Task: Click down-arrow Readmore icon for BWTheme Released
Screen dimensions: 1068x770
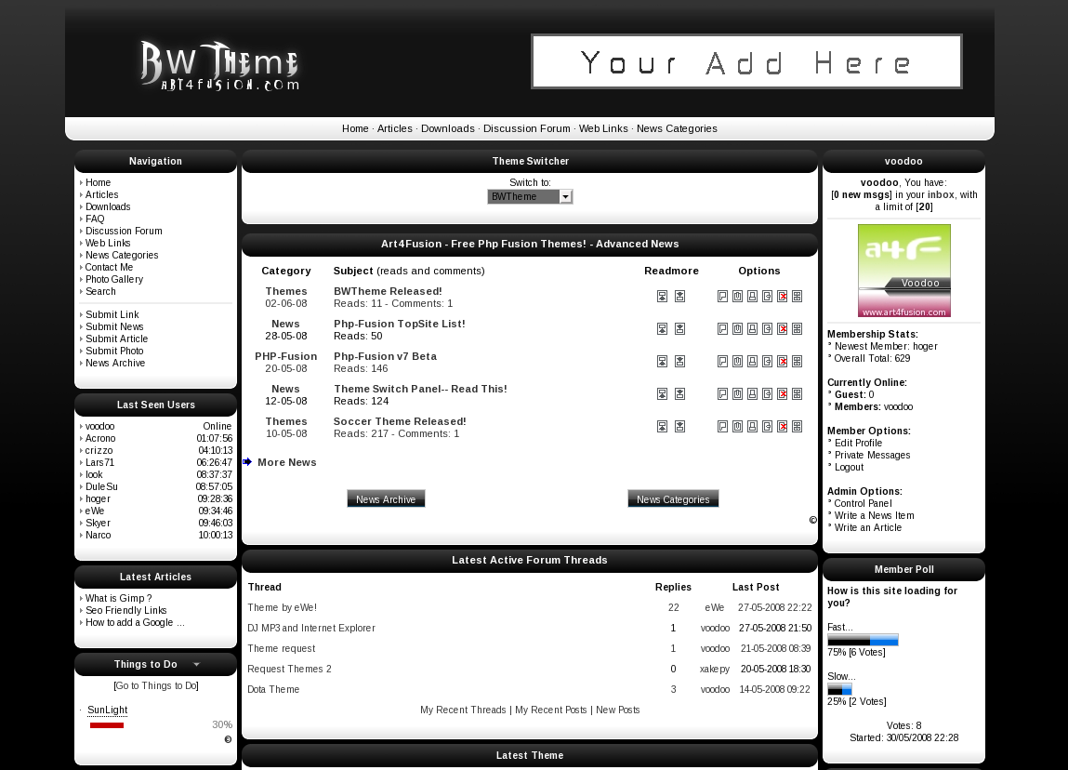Action: (x=679, y=297)
